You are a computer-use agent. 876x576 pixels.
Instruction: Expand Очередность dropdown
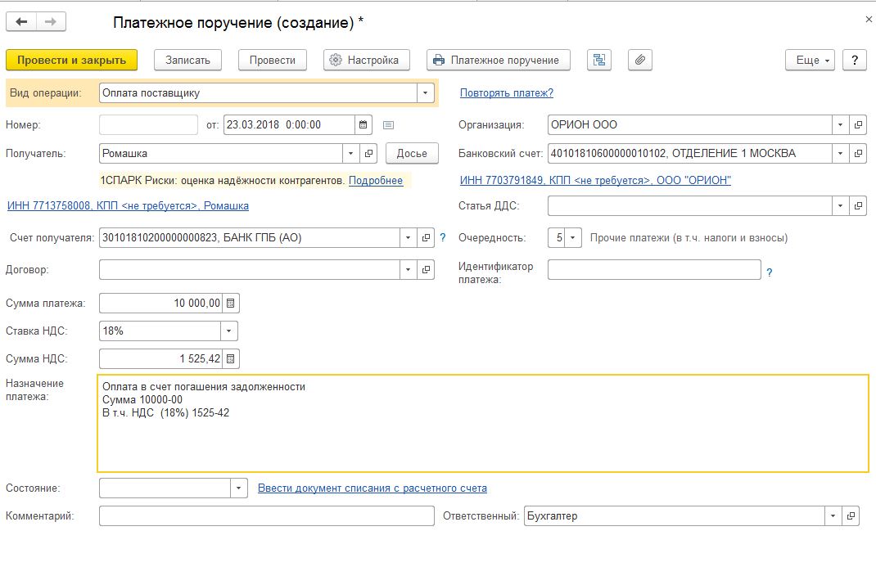tap(574, 238)
